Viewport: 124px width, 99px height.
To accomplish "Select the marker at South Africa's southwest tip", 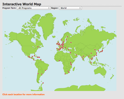I will tap(65, 74).
